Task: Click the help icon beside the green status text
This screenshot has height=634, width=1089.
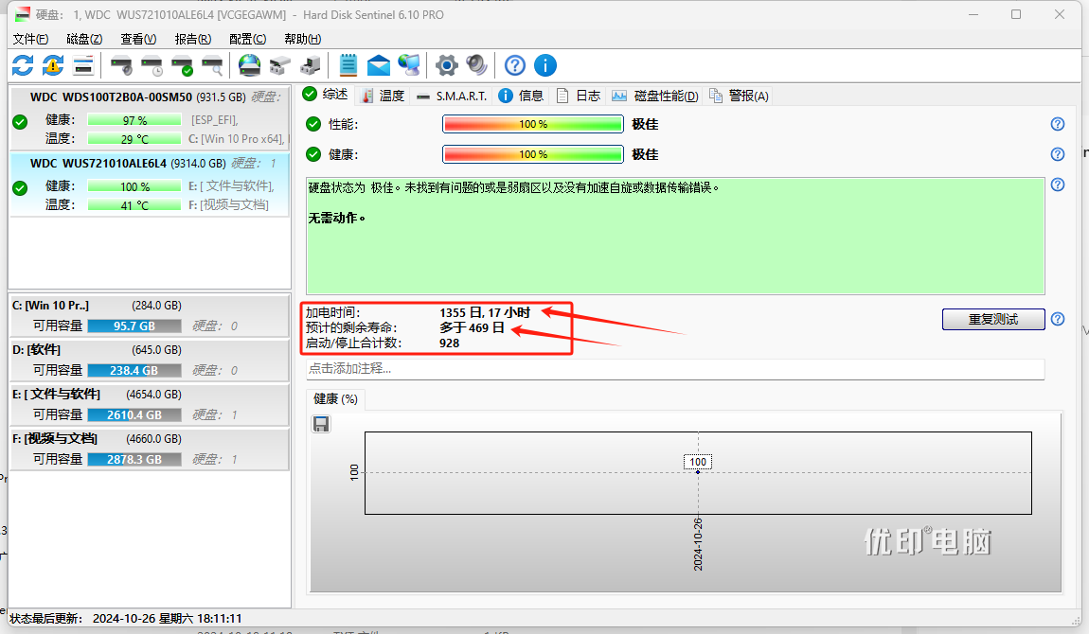Action: (x=1058, y=185)
